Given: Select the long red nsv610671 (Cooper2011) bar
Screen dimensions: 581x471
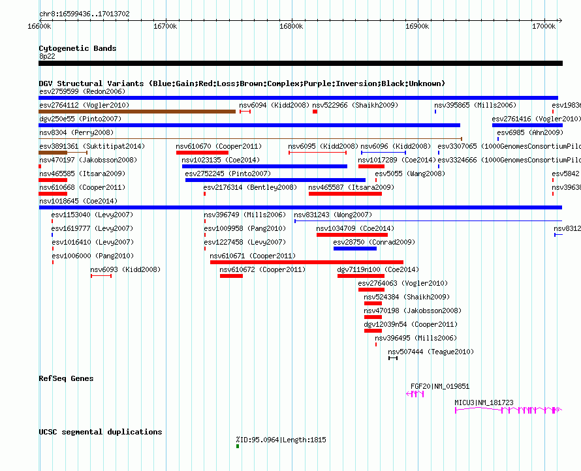Looking at the screenshot, I should coord(306,262).
